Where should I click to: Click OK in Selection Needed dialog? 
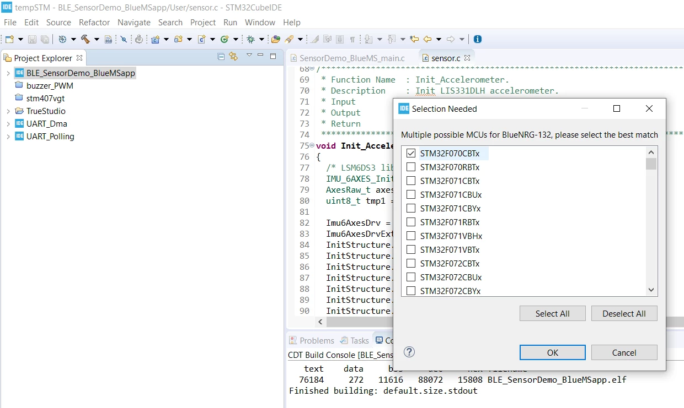tap(552, 352)
